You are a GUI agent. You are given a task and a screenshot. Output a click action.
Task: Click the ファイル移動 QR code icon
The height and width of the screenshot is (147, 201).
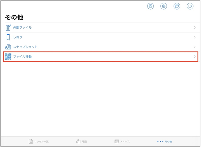pyautogui.click(x=8, y=56)
